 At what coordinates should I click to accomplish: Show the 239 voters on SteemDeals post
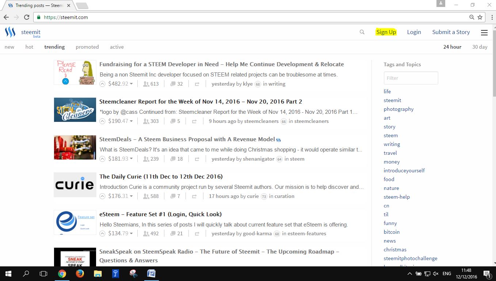coord(151,159)
